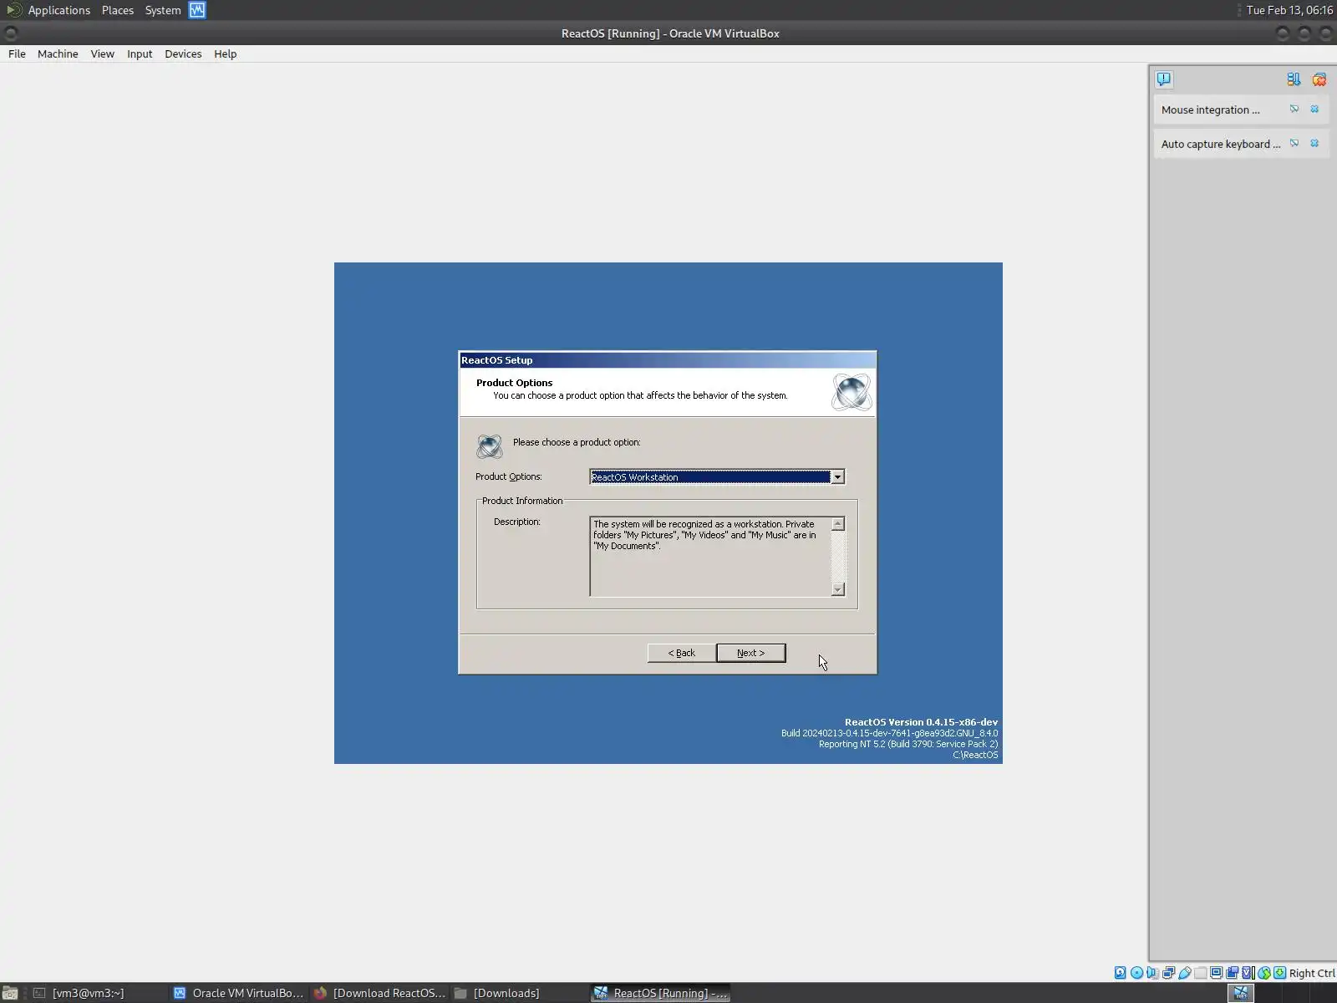Open the Places menu in top panel
The image size is (1337, 1003).
[x=118, y=10]
